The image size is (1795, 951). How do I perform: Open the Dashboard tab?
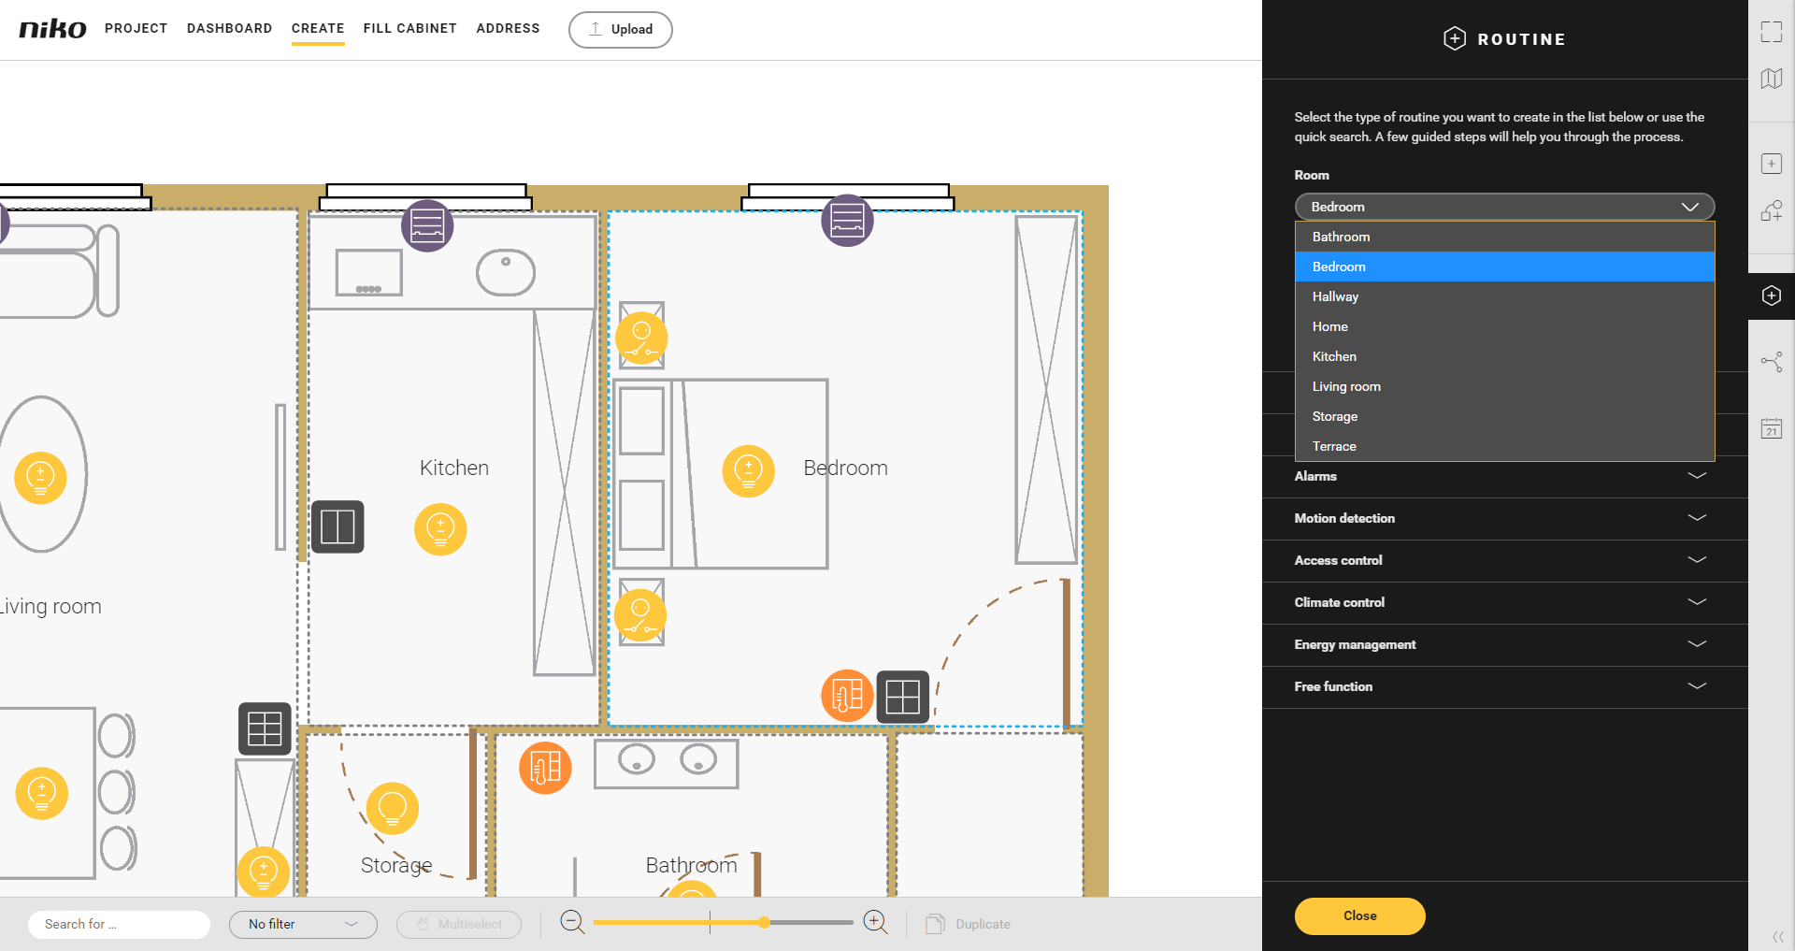click(229, 28)
